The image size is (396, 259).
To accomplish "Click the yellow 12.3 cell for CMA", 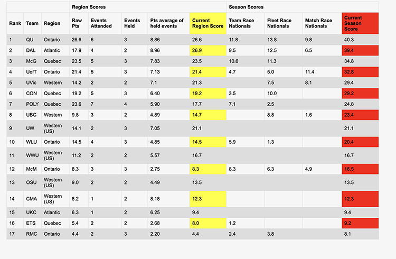I will coord(208,199).
